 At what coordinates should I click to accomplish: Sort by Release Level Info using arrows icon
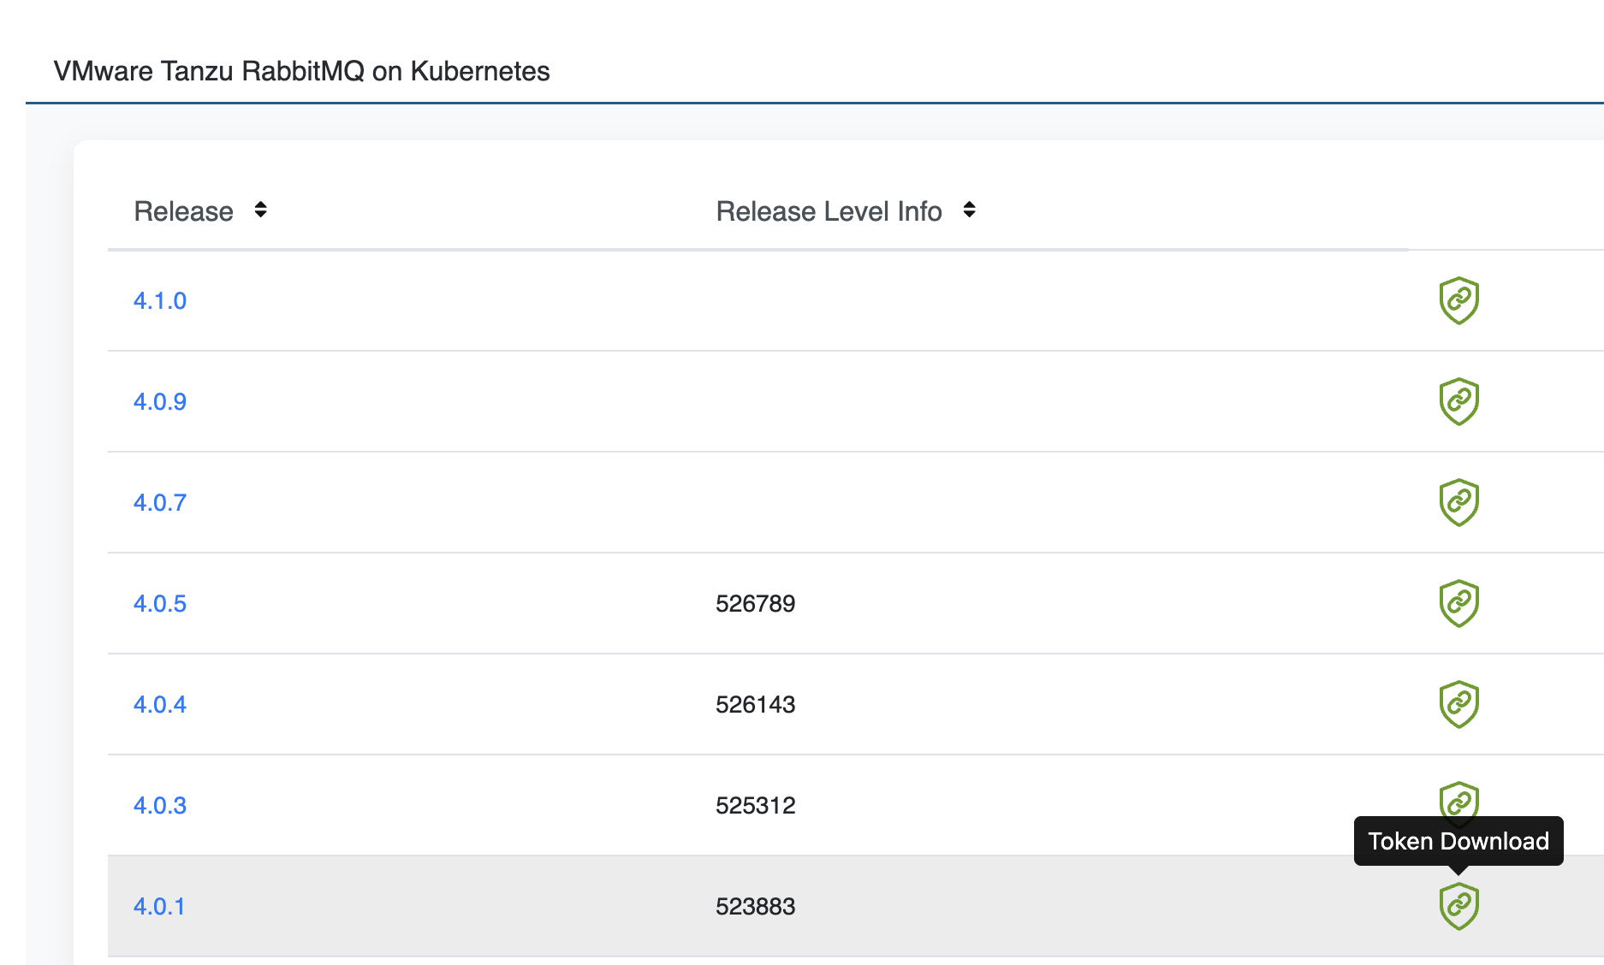pyautogui.click(x=969, y=210)
